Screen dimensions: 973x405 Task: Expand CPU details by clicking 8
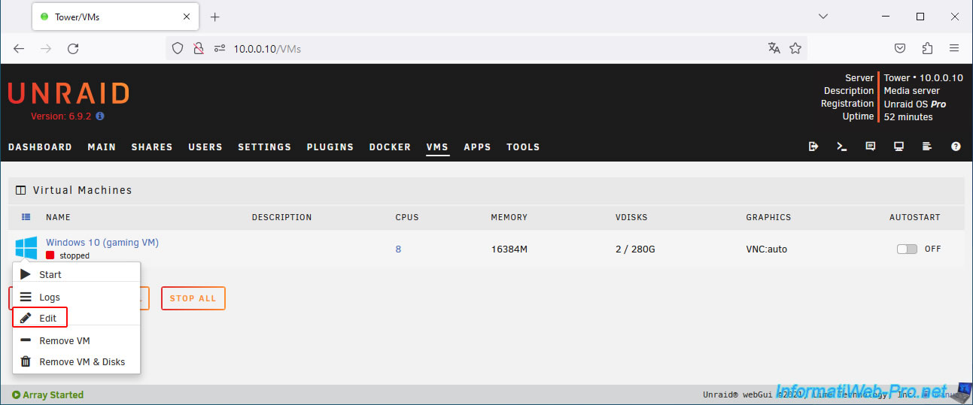(x=398, y=249)
